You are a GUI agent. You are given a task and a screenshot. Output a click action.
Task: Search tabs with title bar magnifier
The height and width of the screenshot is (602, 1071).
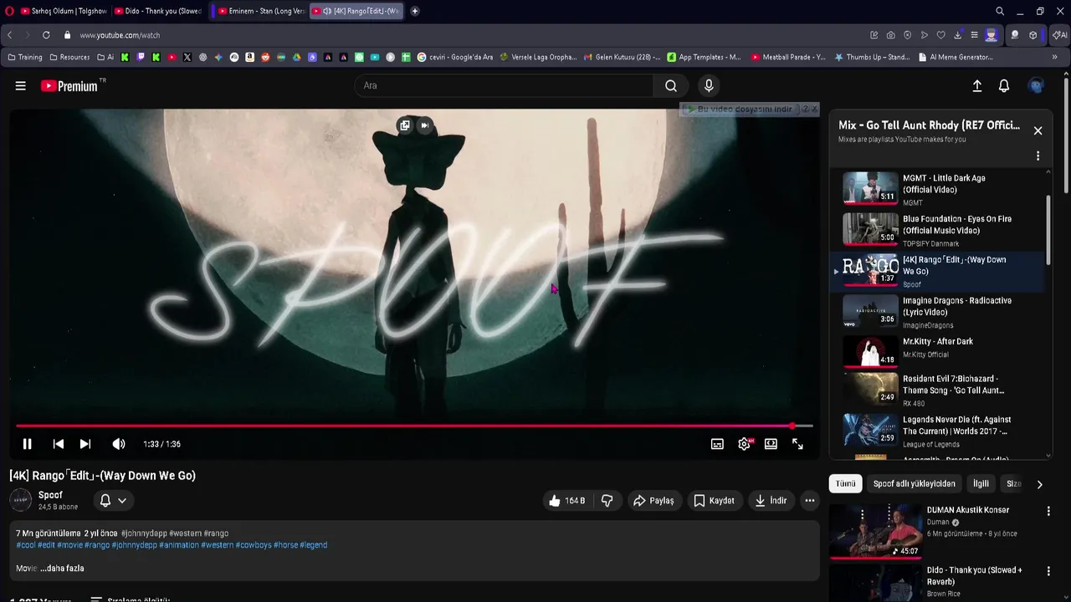click(x=1000, y=11)
